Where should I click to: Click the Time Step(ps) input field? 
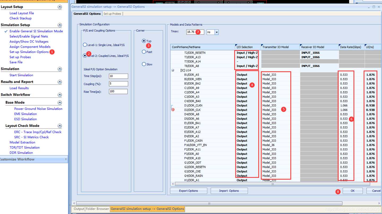[118, 76]
